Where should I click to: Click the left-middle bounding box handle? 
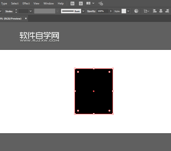[75, 91]
